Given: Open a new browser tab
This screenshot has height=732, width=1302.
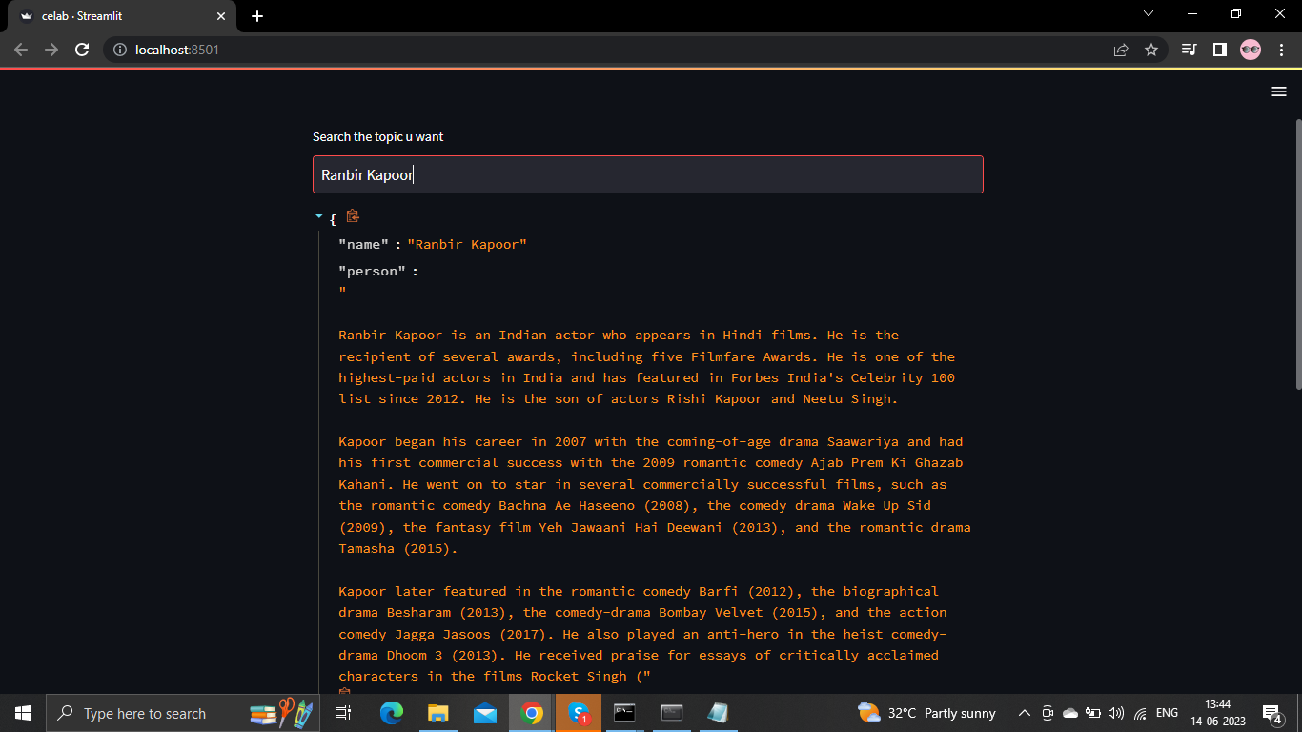Looking at the screenshot, I should click(x=256, y=15).
